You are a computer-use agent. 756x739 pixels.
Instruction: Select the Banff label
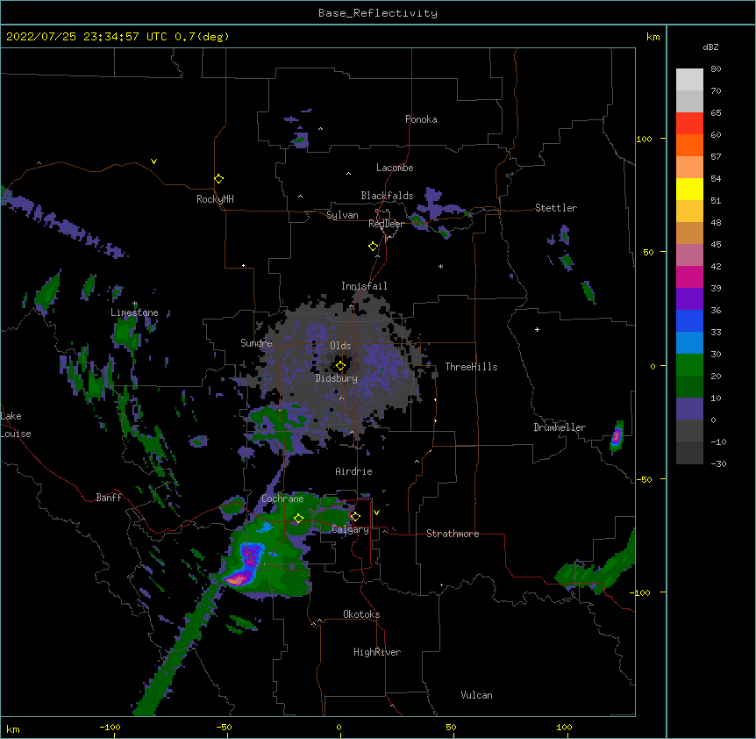[x=109, y=498]
